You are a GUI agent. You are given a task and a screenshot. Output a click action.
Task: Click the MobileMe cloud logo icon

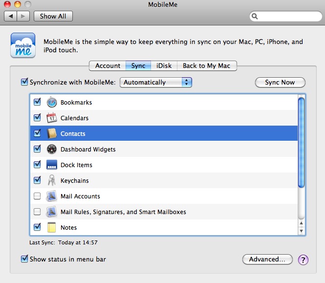click(23, 45)
